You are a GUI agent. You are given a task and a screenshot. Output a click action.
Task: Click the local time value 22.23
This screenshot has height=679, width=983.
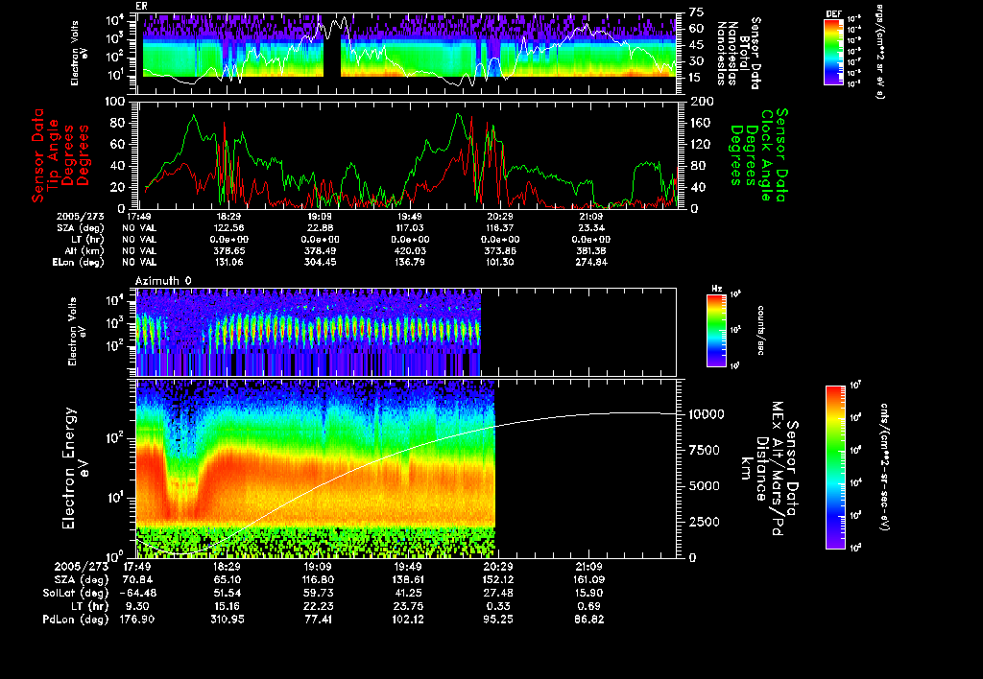click(x=318, y=606)
